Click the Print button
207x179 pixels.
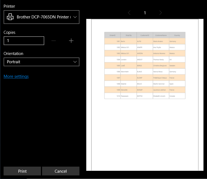tap(22, 171)
